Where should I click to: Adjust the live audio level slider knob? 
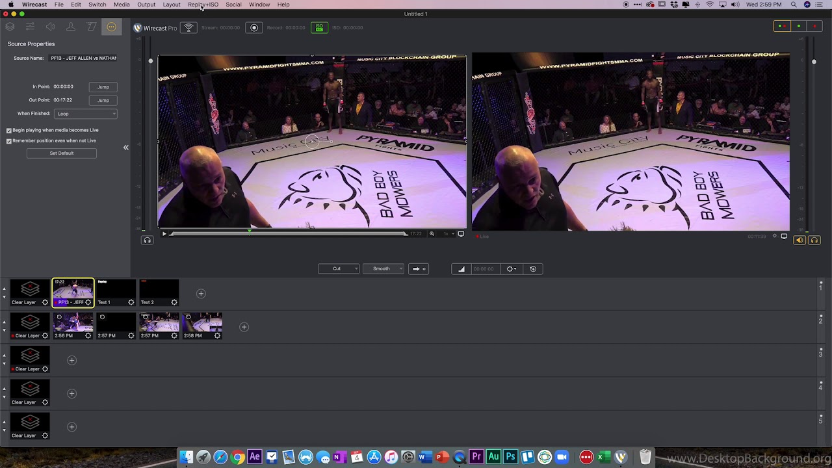point(814,61)
